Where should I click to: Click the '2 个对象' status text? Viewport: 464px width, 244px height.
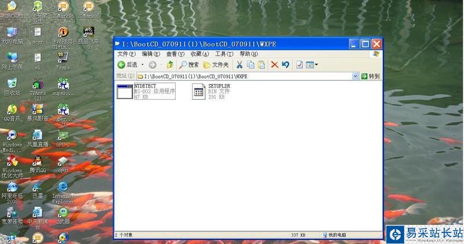pyautogui.click(x=124, y=235)
